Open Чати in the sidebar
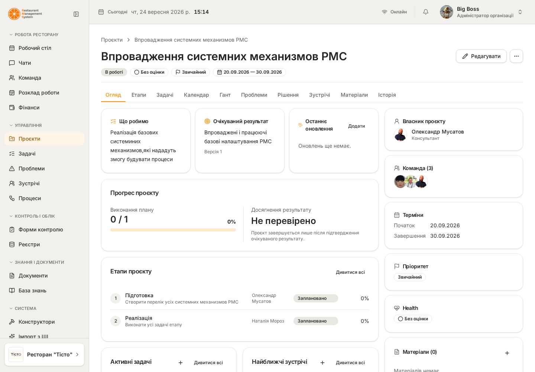The image size is (535, 372). [x=45, y=63]
